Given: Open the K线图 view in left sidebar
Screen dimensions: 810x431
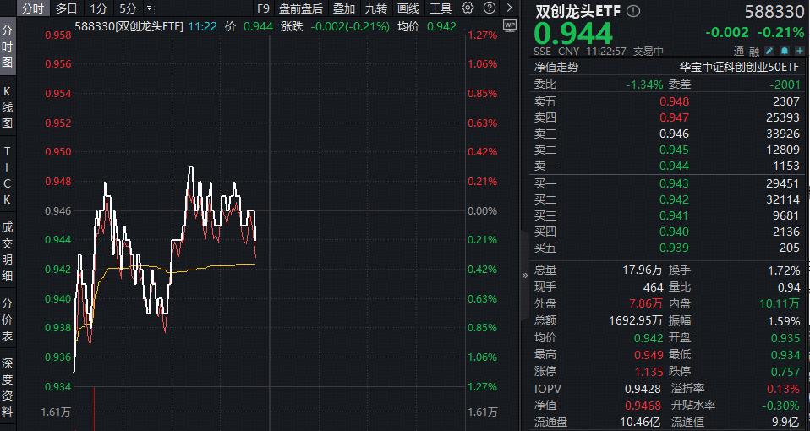Looking at the screenshot, I should [x=8, y=107].
